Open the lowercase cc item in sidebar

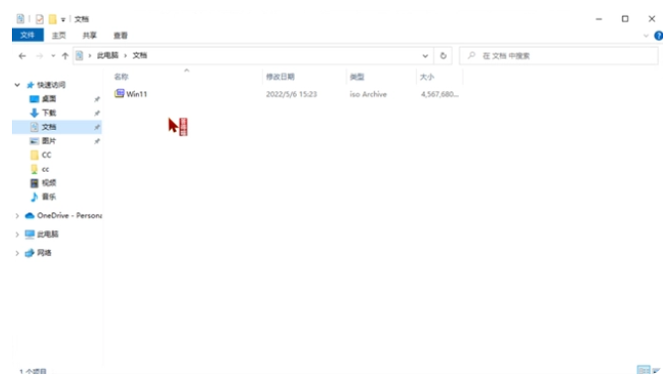pos(45,169)
